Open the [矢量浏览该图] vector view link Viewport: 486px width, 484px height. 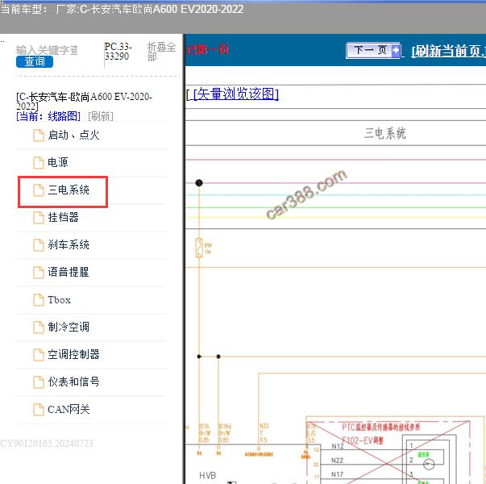click(236, 94)
